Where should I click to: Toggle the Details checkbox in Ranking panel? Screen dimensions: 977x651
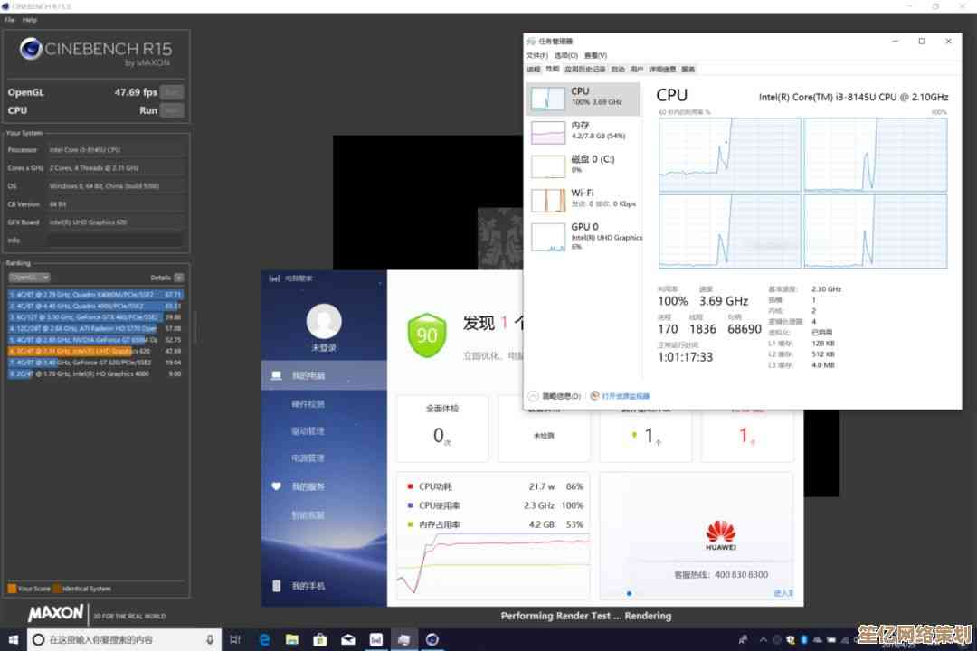coord(179,278)
